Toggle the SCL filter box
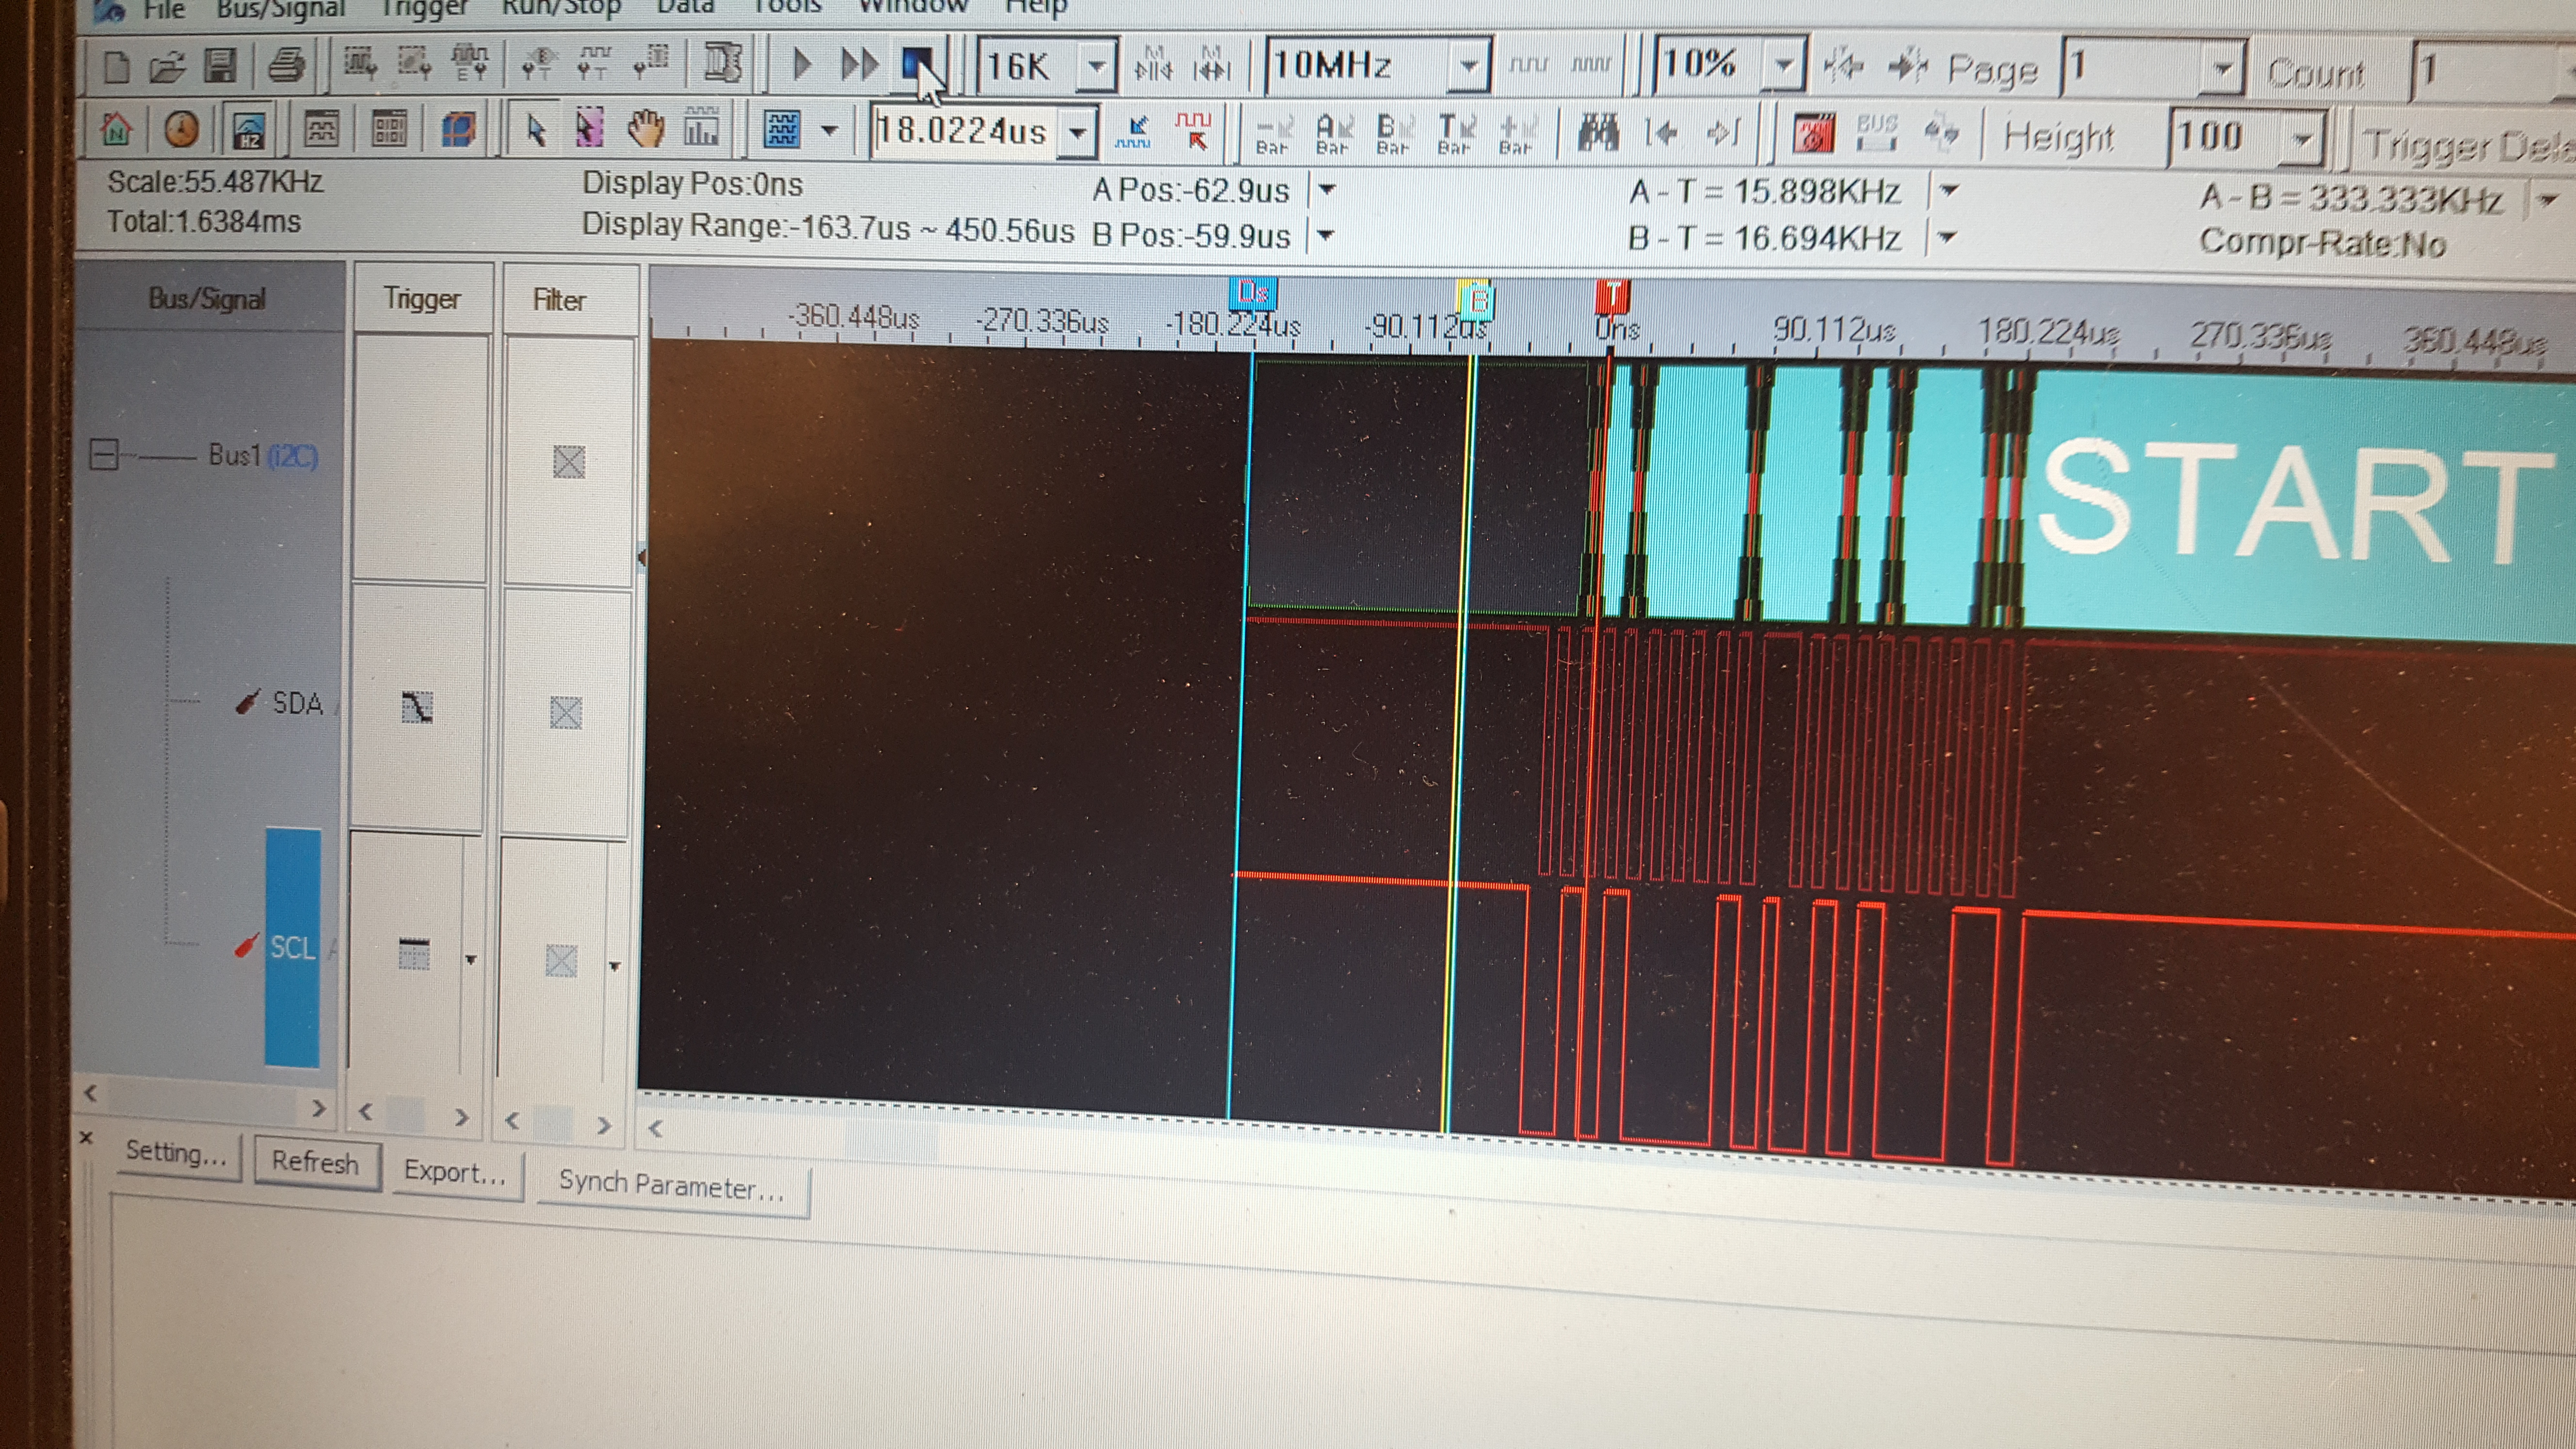Viewport: 2576px width, 1449px height. pos(561,961)
